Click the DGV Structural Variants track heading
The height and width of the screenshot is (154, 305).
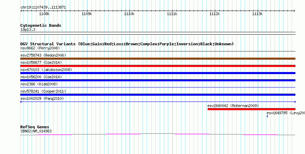pyautogui.click(x=127, y=44)
